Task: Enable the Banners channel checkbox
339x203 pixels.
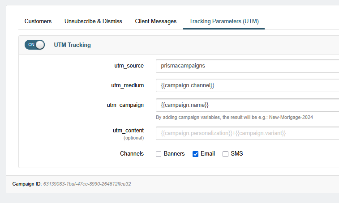Action: tap(159, 154)
